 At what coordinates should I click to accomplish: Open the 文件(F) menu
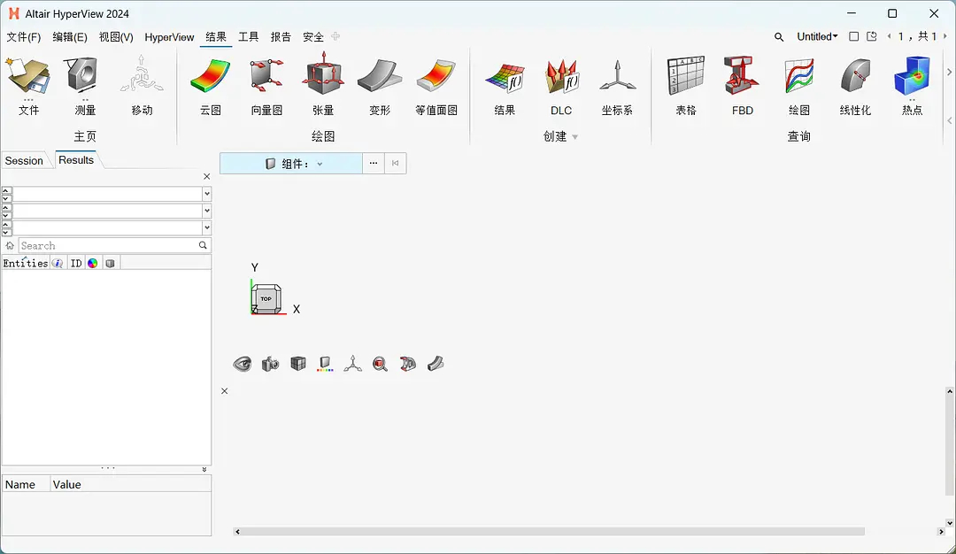(24, 37)
